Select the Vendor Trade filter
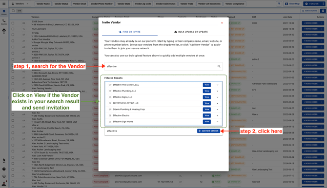This screenshot has width=327, height=188. [x=187, y=4]
